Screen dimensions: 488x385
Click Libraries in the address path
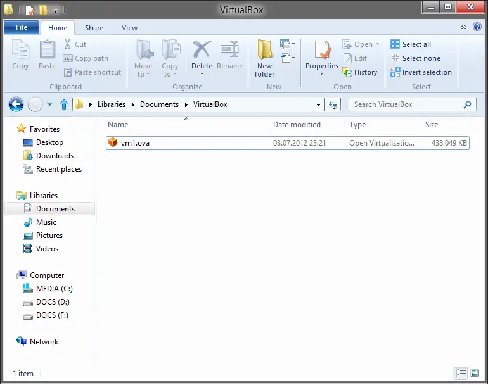pyautogui.click(x=112, y=104)
